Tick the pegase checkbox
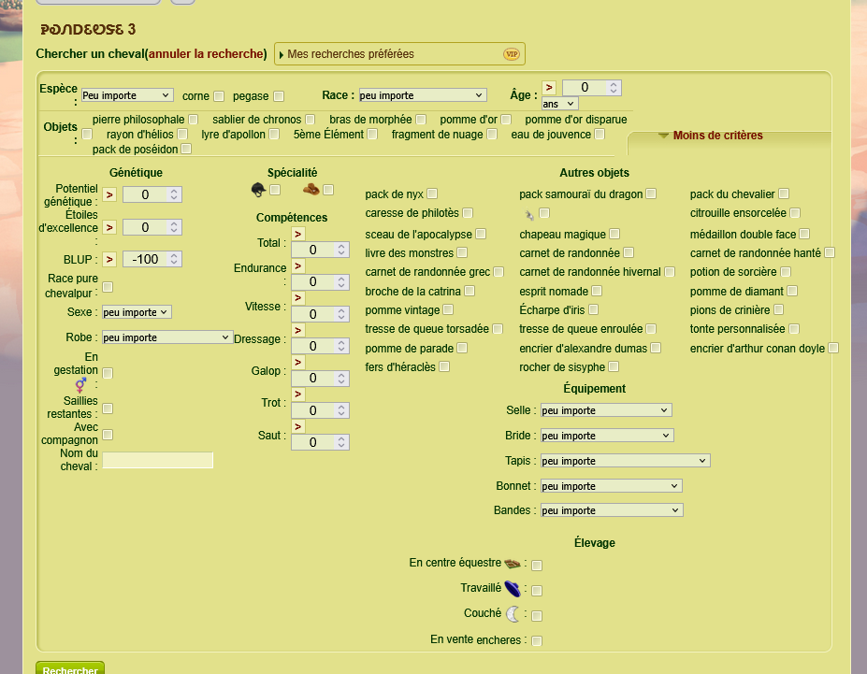 tap(279, 96)
